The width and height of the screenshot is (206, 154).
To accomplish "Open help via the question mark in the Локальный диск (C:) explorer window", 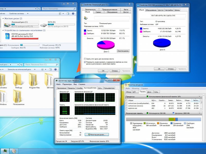I will pos(55,69).
